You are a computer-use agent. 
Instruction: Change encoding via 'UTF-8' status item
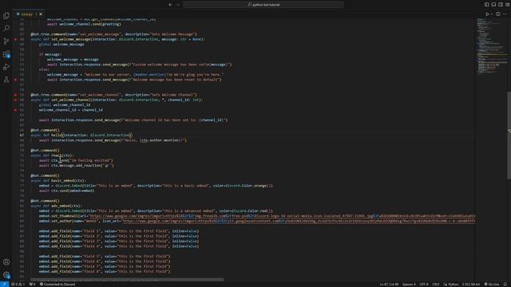coord(424,284)
